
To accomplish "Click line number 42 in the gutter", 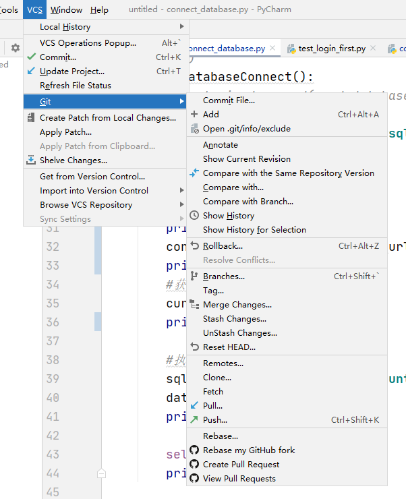I will [x=53, y=436].
